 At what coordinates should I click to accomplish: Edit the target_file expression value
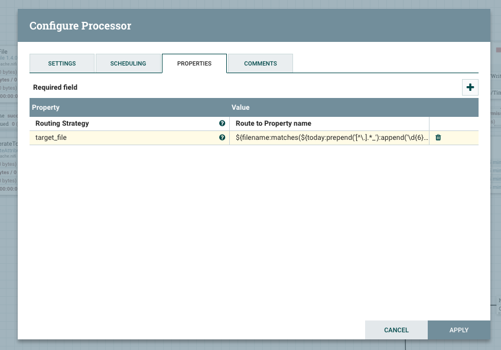pyautogui.click(x=328, y=138)
